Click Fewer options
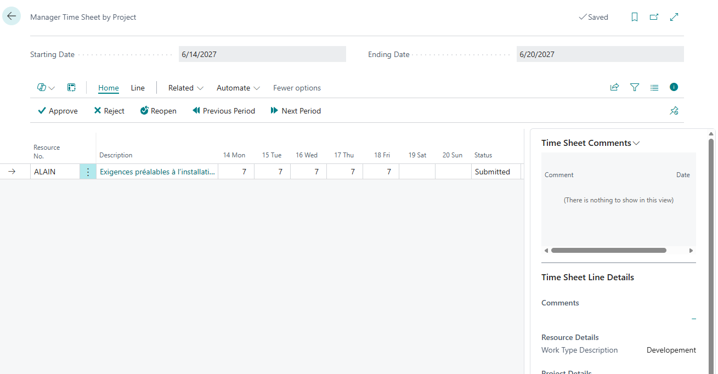The width and height of the screenshot is (718, 374). tap(297, 88)
